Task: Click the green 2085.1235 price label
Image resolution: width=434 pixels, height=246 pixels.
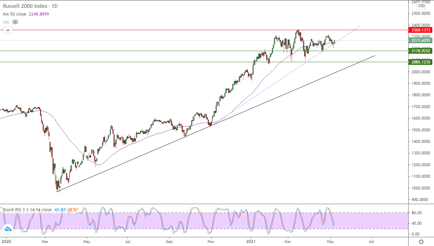Action: point(420,62)
